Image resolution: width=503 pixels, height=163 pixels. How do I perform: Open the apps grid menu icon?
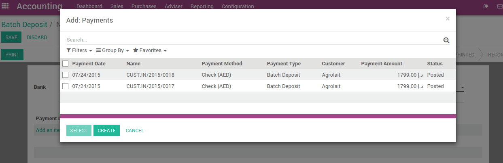pos(5,6)
